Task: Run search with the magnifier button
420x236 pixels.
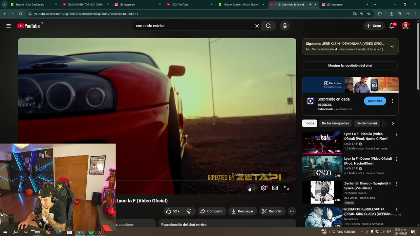Action: click(268, 26)
